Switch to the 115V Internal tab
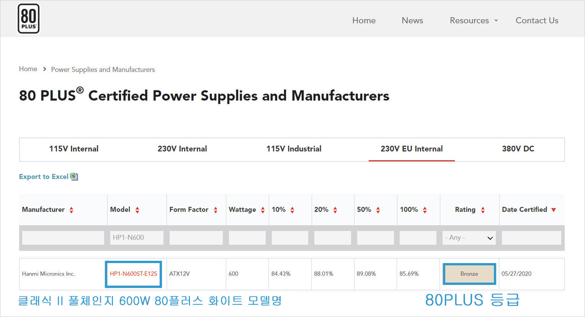 click(x=74, y=149)
